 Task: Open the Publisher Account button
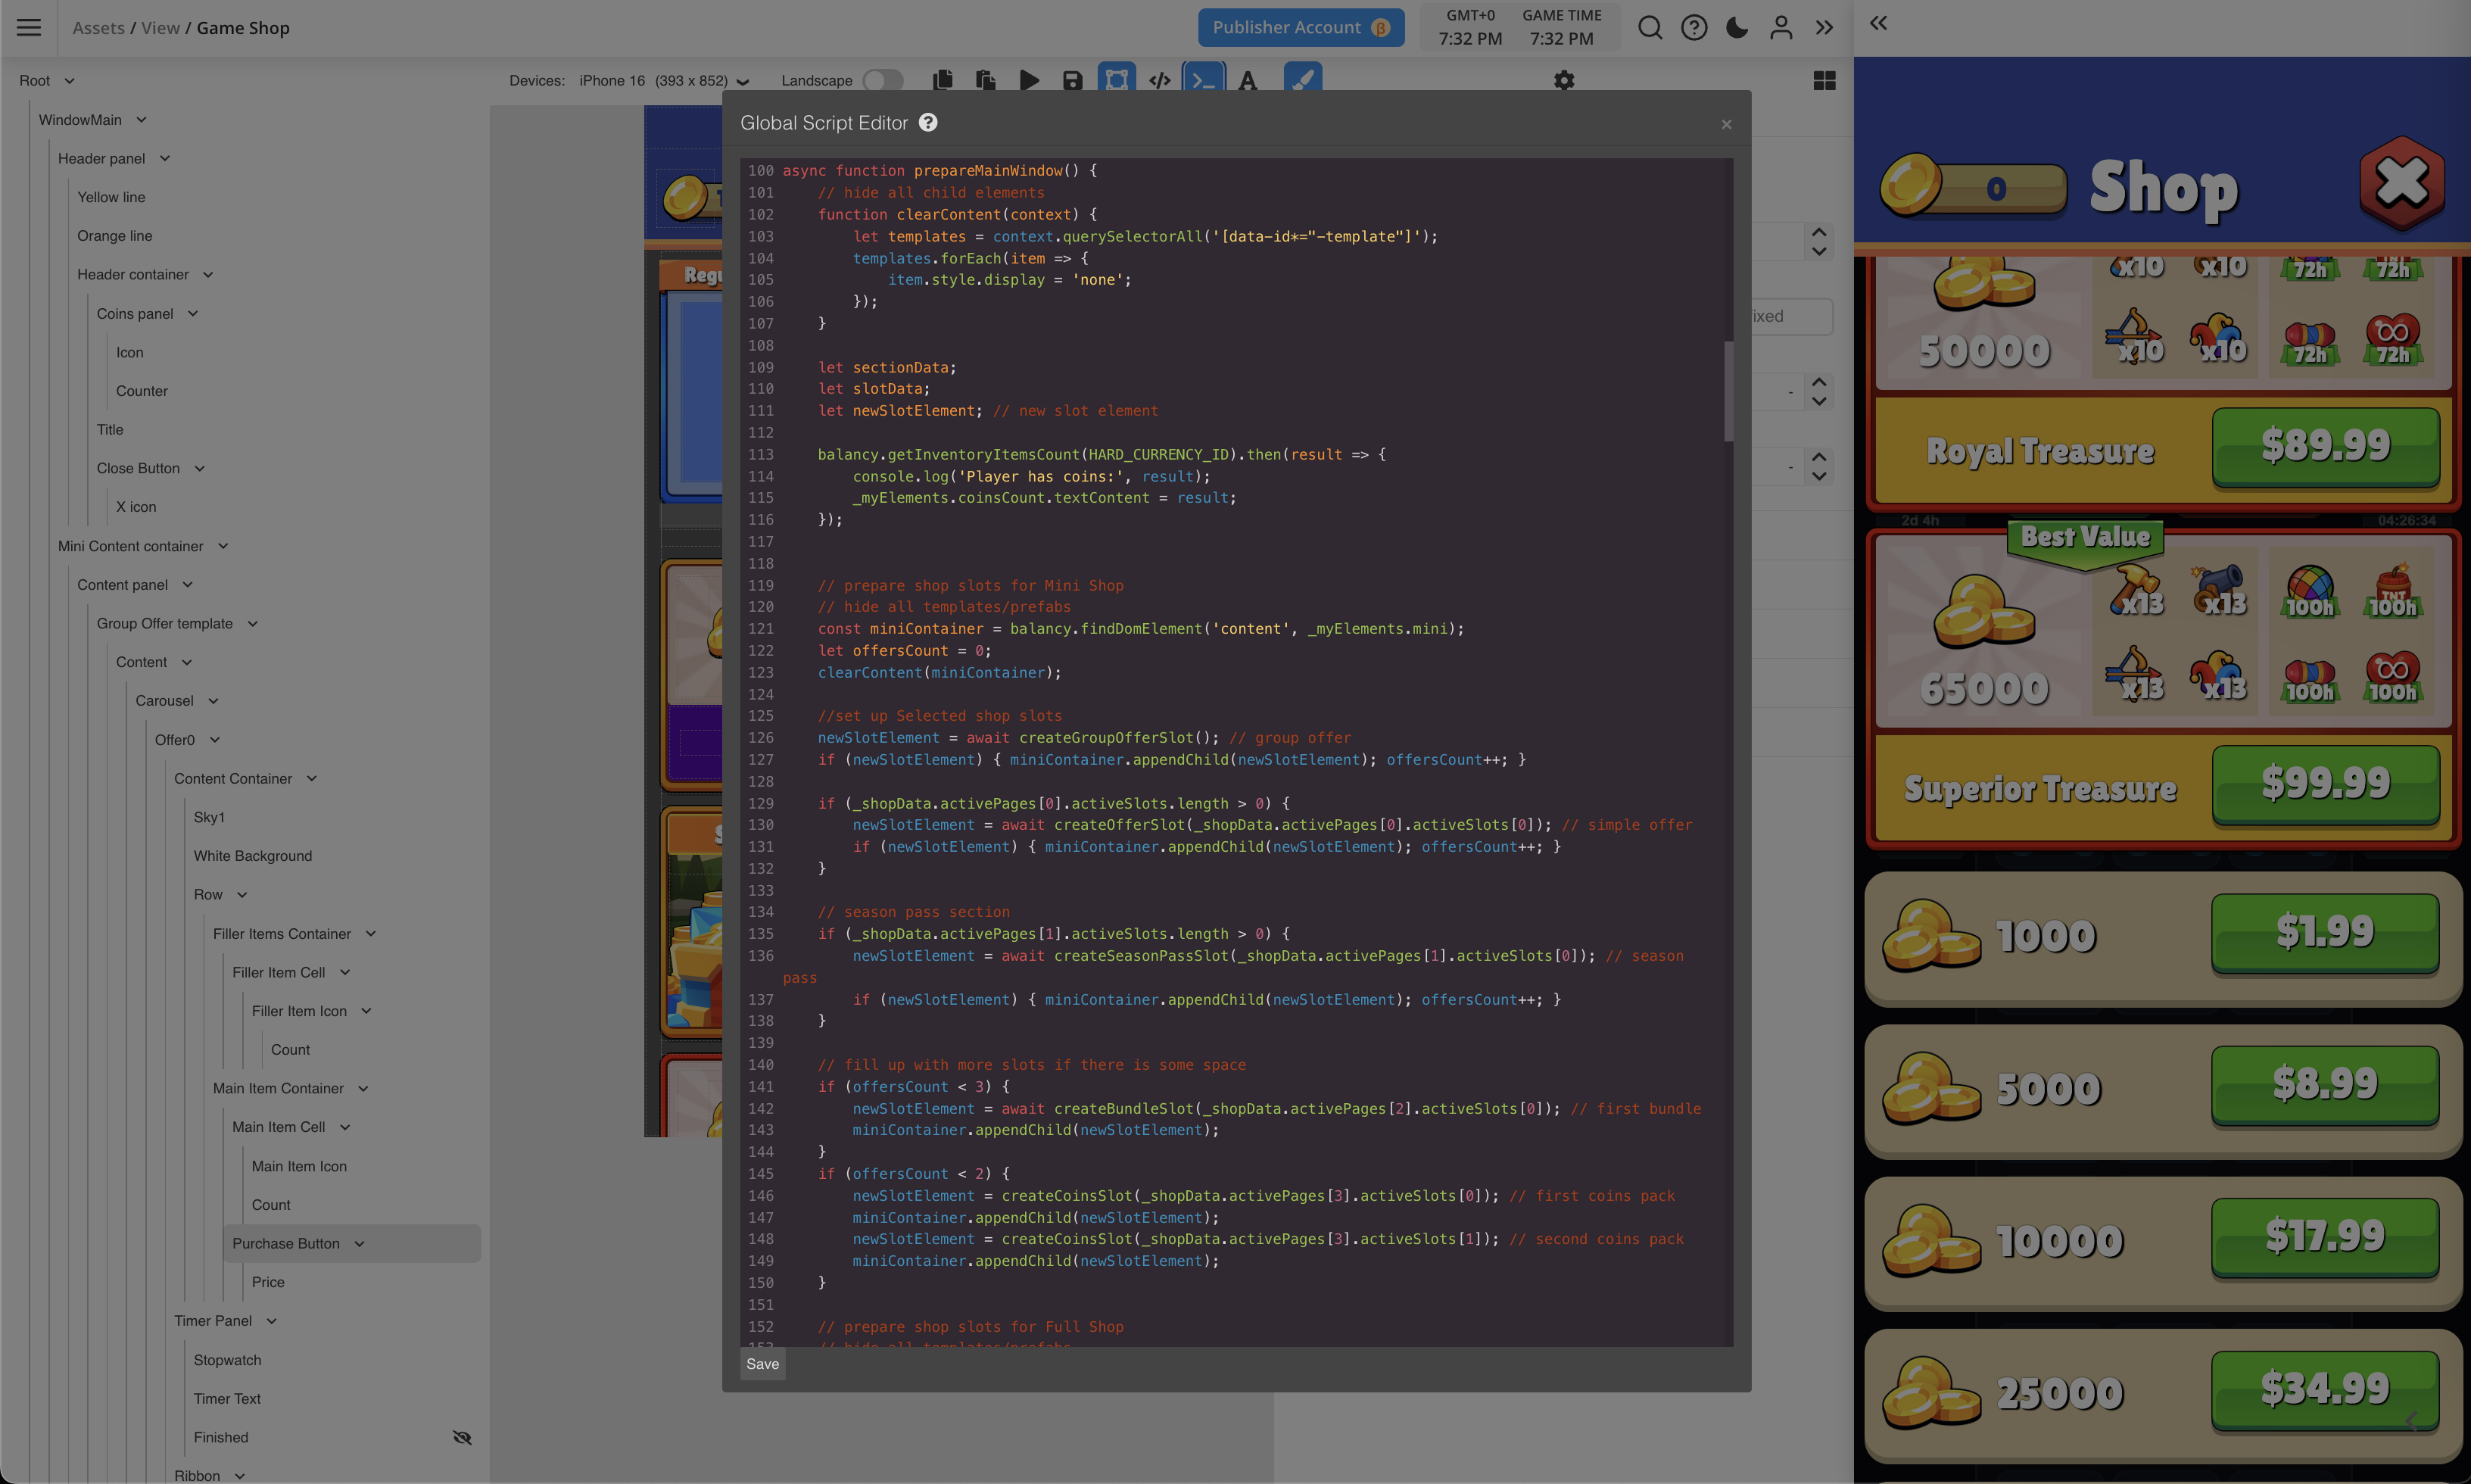tap(1301, 27)
